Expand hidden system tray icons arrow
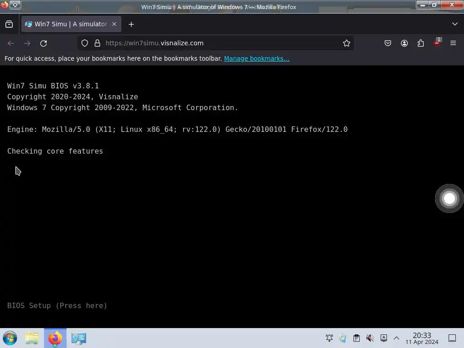The width and height of the screenshot is (464, 348). tap(396, 338)
